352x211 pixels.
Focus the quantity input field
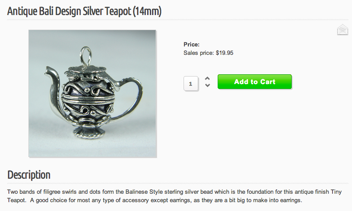(x=191, y=84)
